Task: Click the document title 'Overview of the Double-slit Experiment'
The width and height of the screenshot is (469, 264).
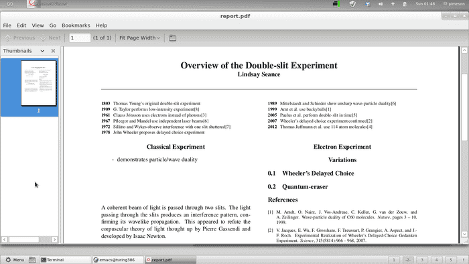Action: click(259, 66)
